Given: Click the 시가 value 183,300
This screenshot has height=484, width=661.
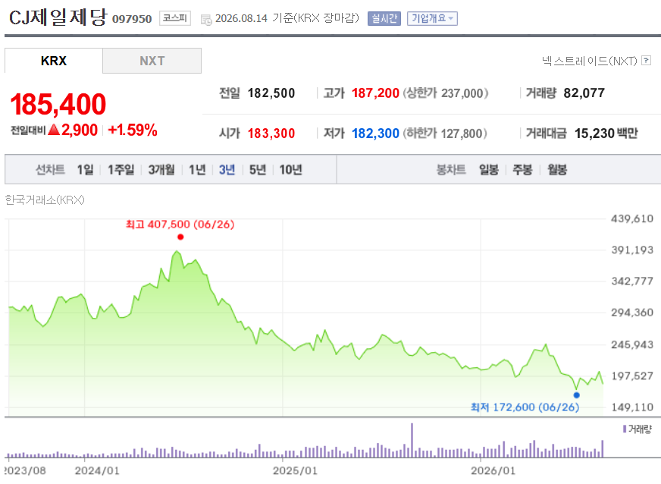Looking at the screenshot, I should point(271,134).
